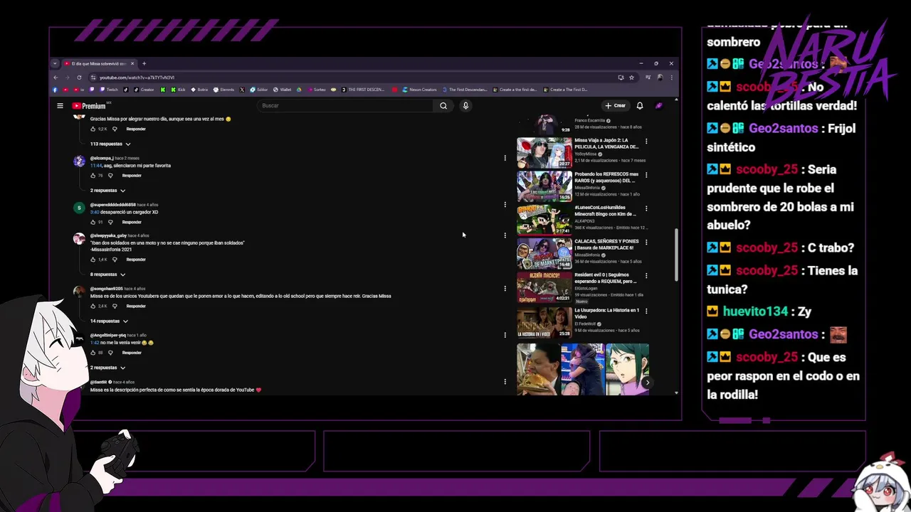Image resolution: width=911 pixels, height=512 pixels.
Task: Jump to timestamp 3:40 in the comment
Action: (95, 212)
